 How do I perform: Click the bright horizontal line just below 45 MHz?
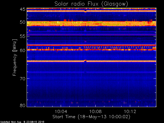pyautogui.click(x=91, y=11)
